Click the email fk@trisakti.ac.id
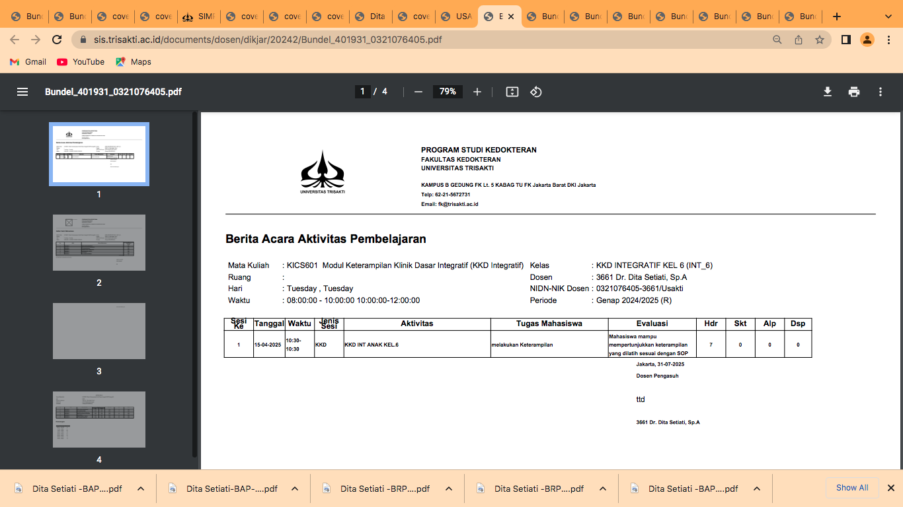The width and height of the screenshot is (903, 507). (x=457, y=205)
